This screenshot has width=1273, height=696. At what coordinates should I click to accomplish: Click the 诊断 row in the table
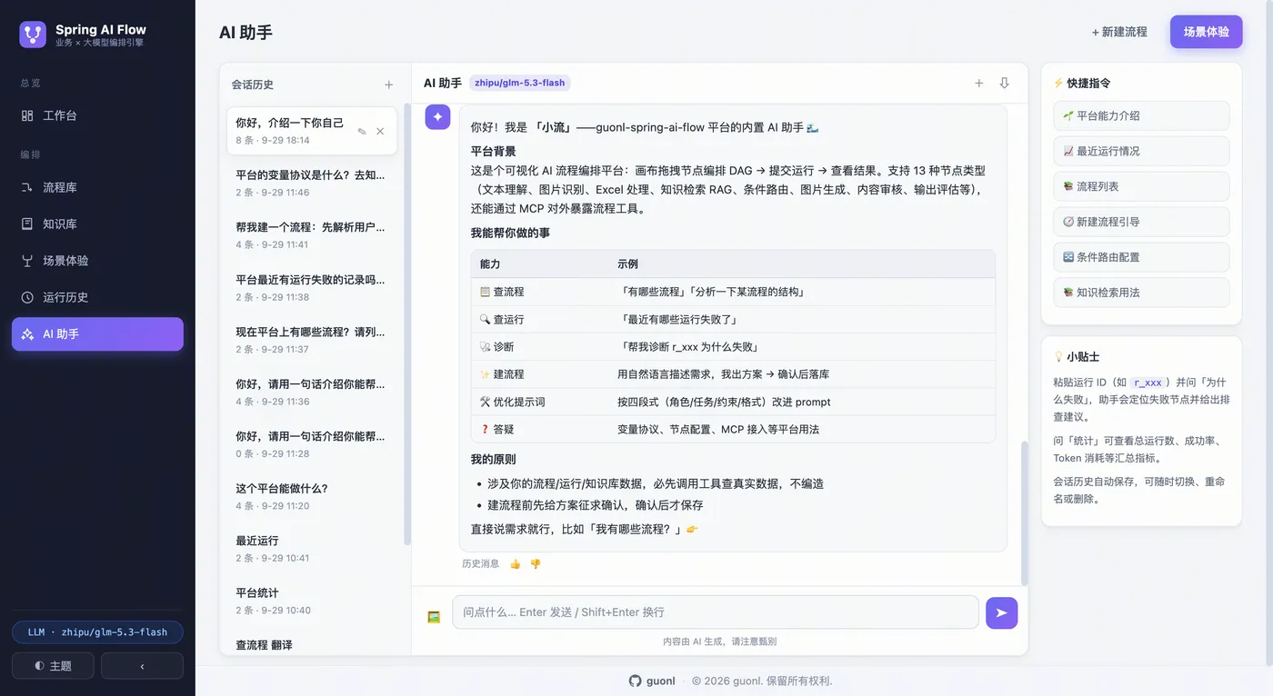tap(733, 347)
